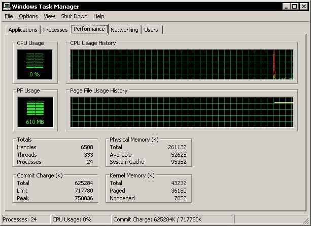Viewport: 311px width, 226px height.
Task: Click Commit Charge Peak value 750836
Action: pyautogui.click(x=84, y=198)
